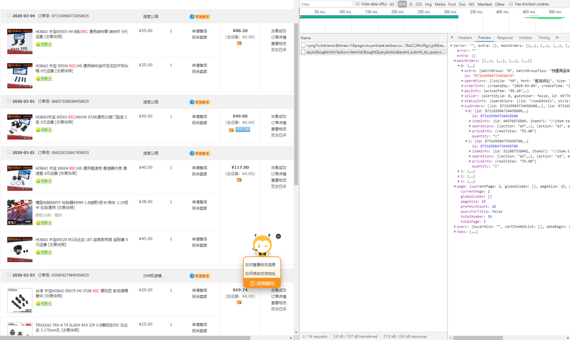Tick checkbox of r.png request row
The image size is (570, 340).
coord(303,46)
